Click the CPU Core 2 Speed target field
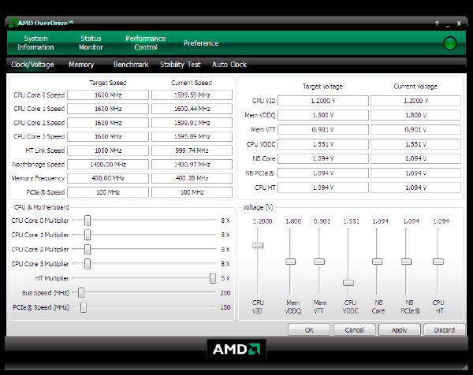 point(108,123)
